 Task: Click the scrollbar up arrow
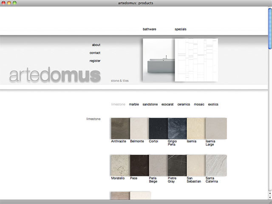270,193
